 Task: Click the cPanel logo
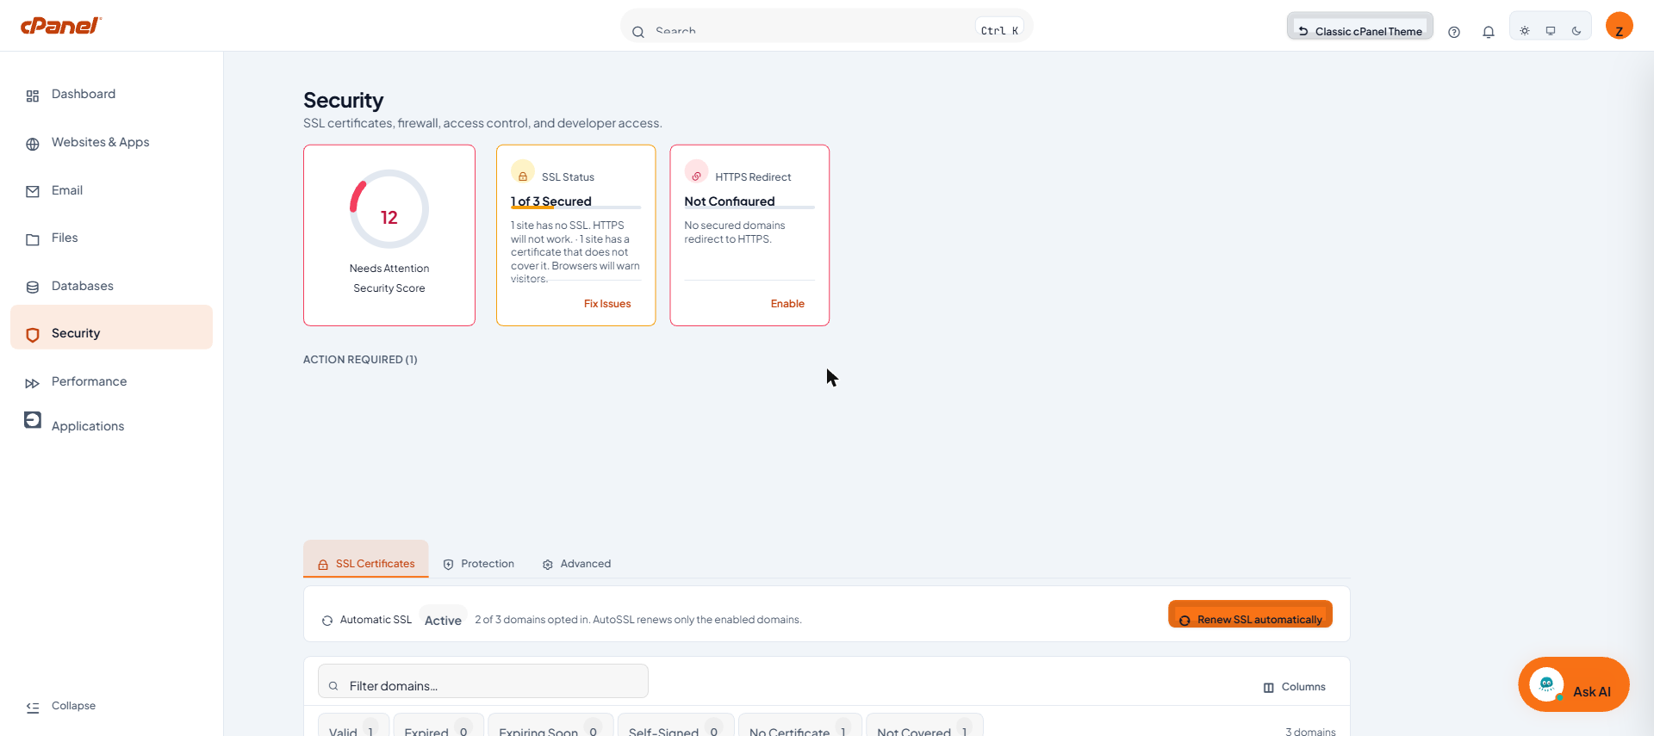[x=60, y=26]
